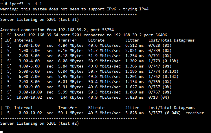Click the first 'Bitrate' column header
211x133 pixels.
tap(97, 40)
